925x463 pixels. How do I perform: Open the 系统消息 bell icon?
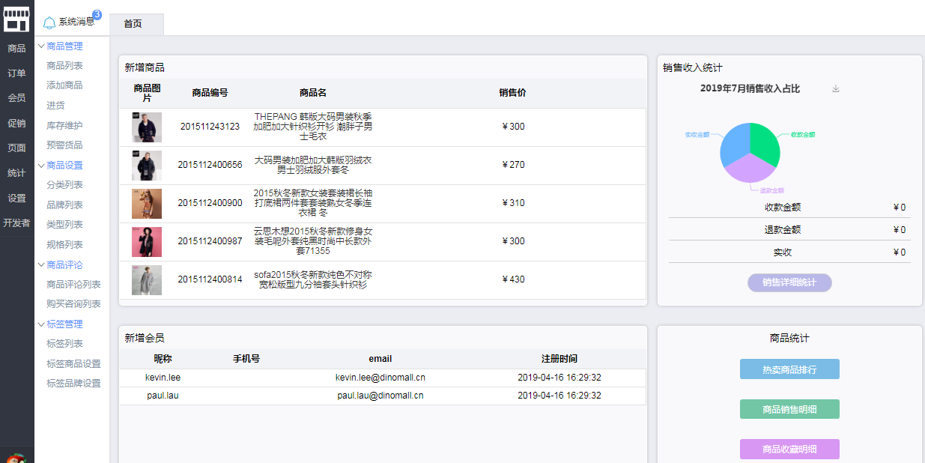(x=49, y=22)
